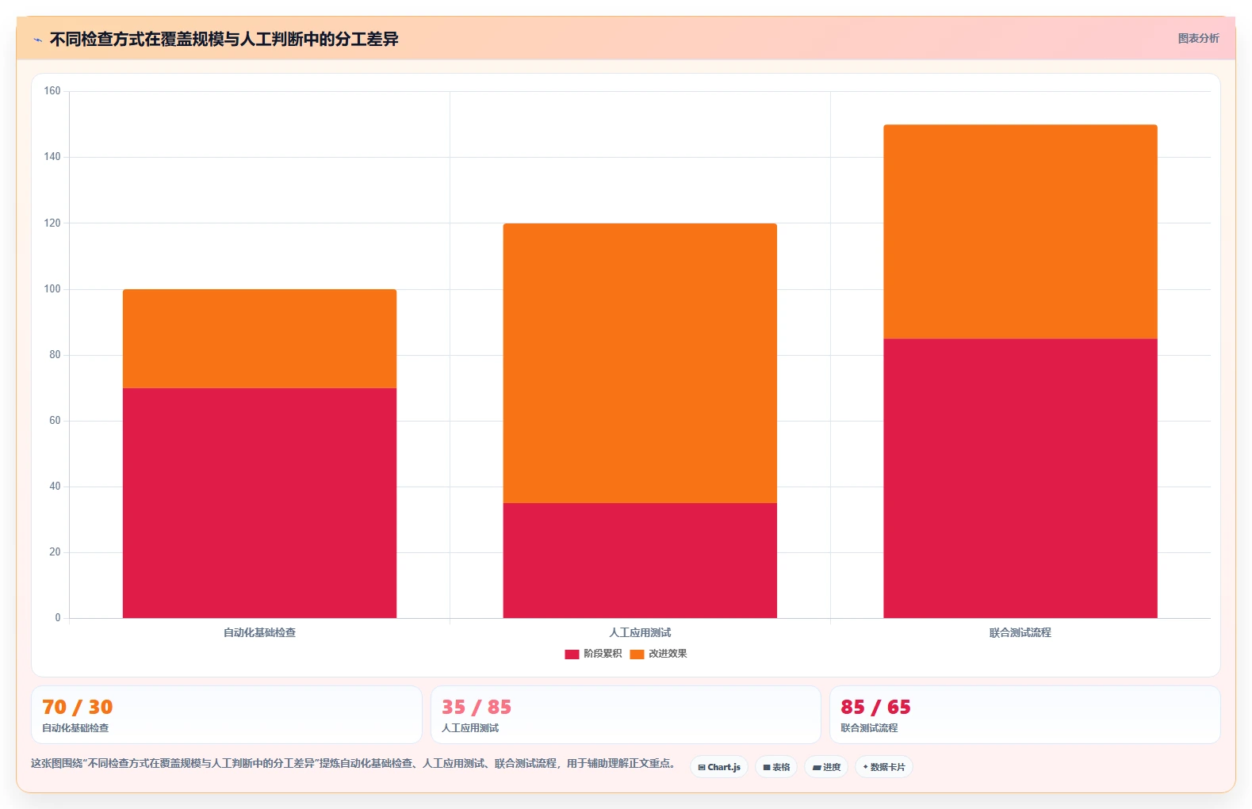
Task: Toggle the 改进效果 legend swatch
Action: pyautogui.click(x=637, y=654)
